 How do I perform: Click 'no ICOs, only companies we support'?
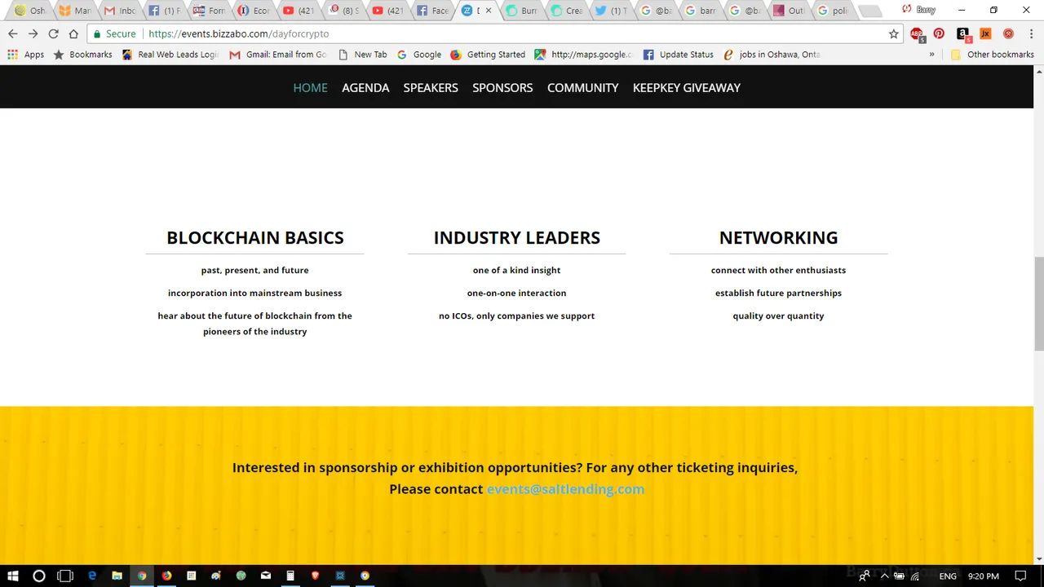coord(516,316)
